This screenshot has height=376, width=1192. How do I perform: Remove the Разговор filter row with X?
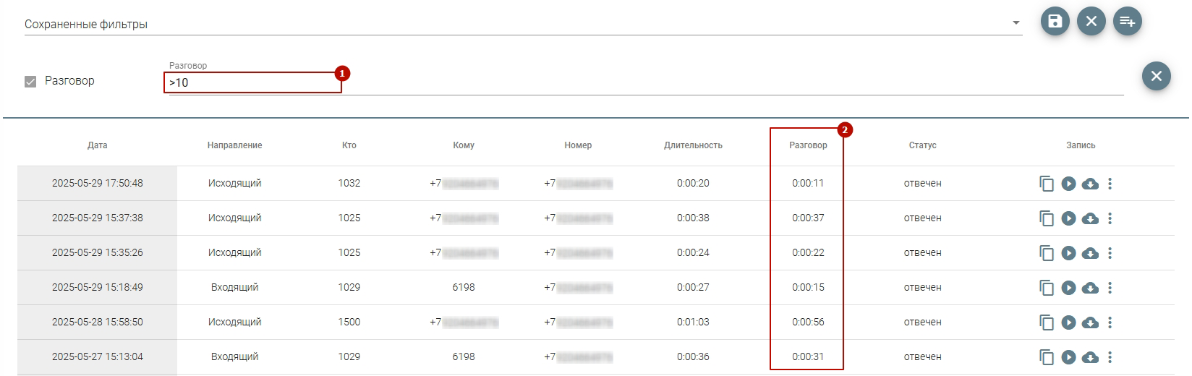pyautogui.click(x=1156, y=76)
